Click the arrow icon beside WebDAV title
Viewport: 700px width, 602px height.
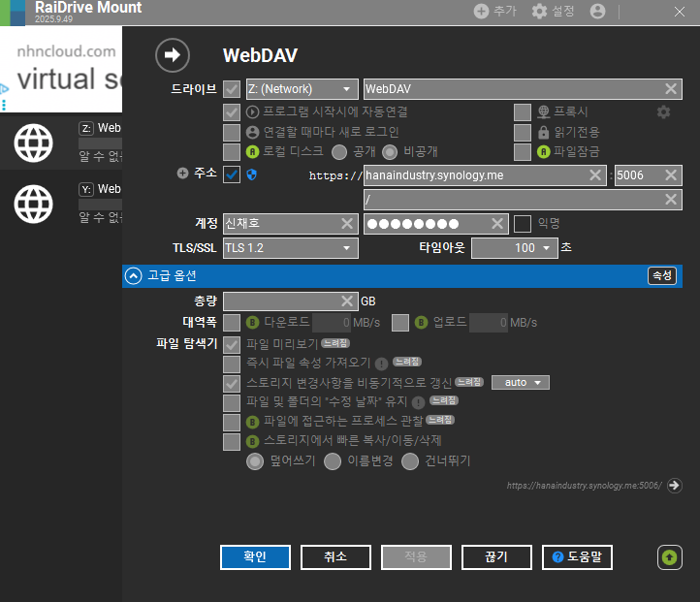click(x=173, y=55)
